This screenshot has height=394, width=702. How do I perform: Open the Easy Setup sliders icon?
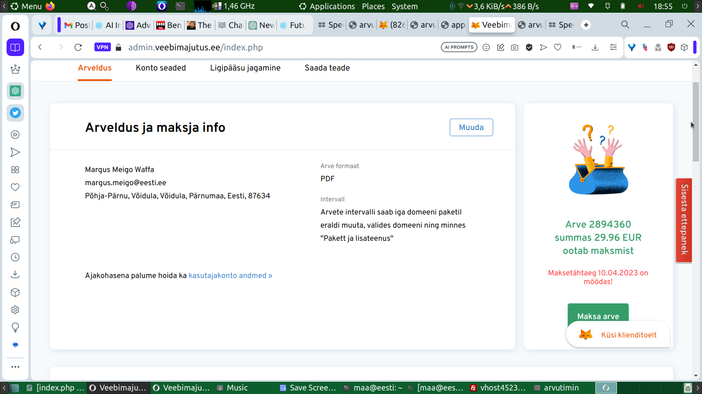(x=613, y=47)
